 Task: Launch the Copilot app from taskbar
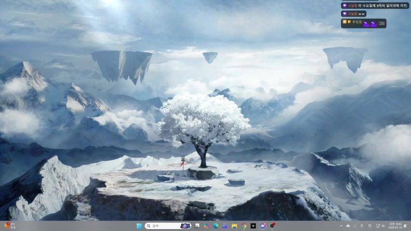206,226
